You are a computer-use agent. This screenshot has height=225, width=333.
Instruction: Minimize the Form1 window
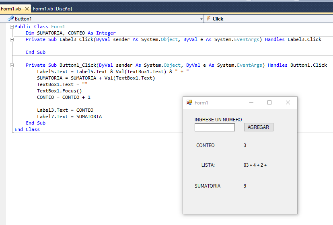(251, 103)
